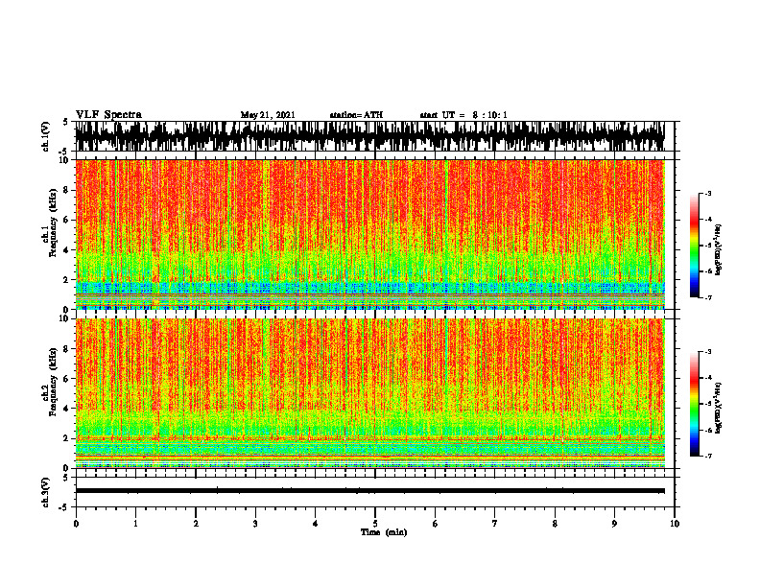Click the "6" kHz tick of ch.1 spectrogram
The height and width of the screenshot is (587, 760).
coord(67,221)
